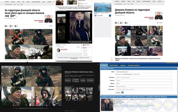This screenshot has width=178, height=112.
Task: Open the first similar image thumbnail
Action: click(x=68, y=91)
